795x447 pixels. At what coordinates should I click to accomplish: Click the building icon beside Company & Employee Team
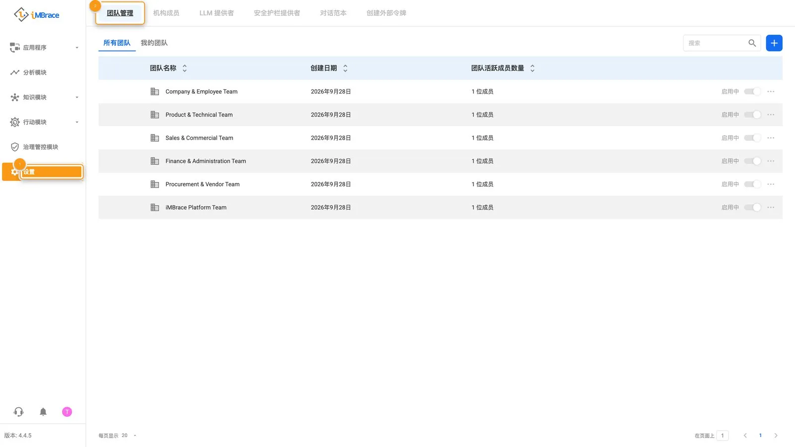(x=155, y=91)
